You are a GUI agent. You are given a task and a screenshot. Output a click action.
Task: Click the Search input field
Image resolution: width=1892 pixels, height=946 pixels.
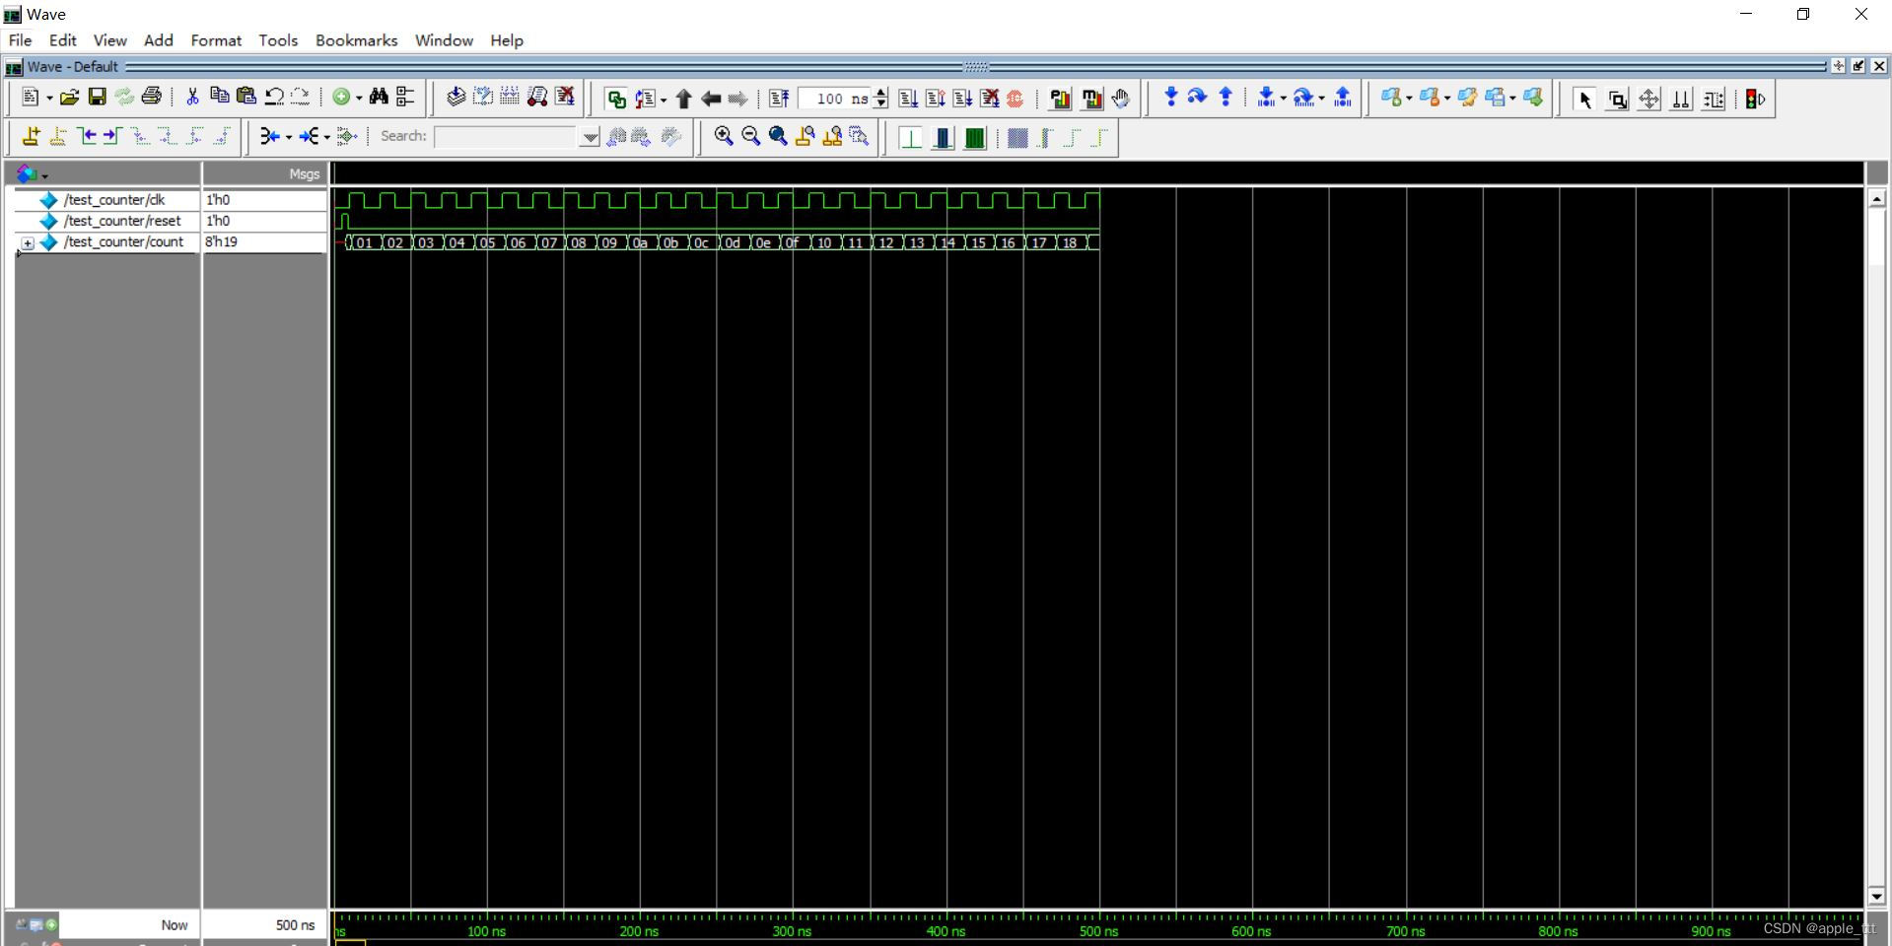coord(507,137)
